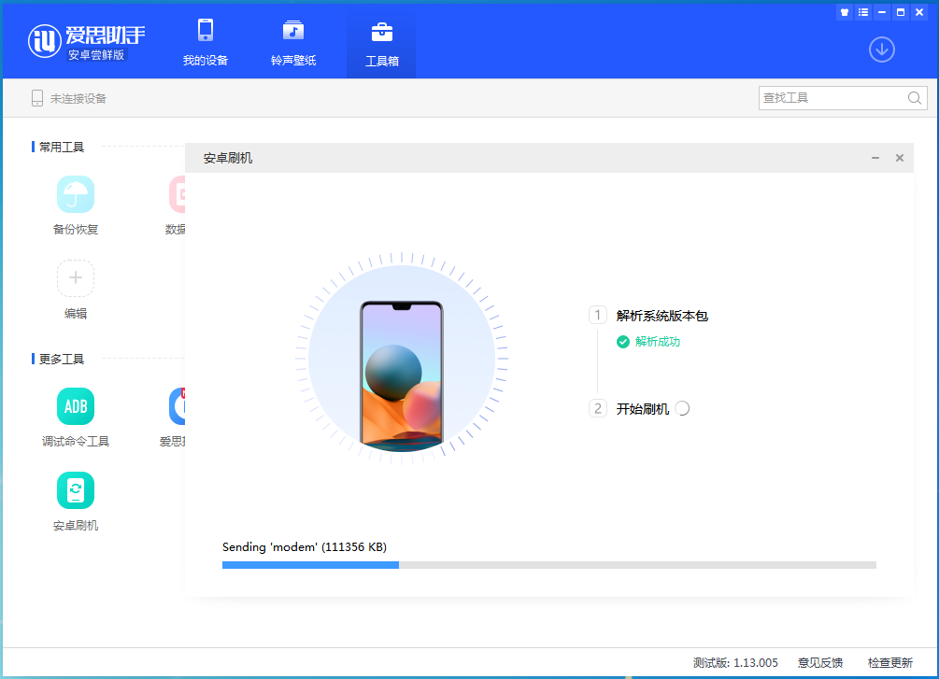
Task: Switch to the 我的设备 tab
Action: 206,42
